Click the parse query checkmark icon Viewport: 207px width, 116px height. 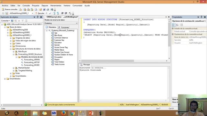click(50, 13)
